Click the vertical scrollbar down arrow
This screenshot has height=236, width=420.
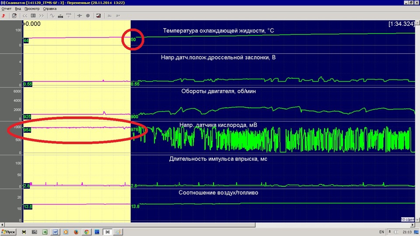(417, 220)
